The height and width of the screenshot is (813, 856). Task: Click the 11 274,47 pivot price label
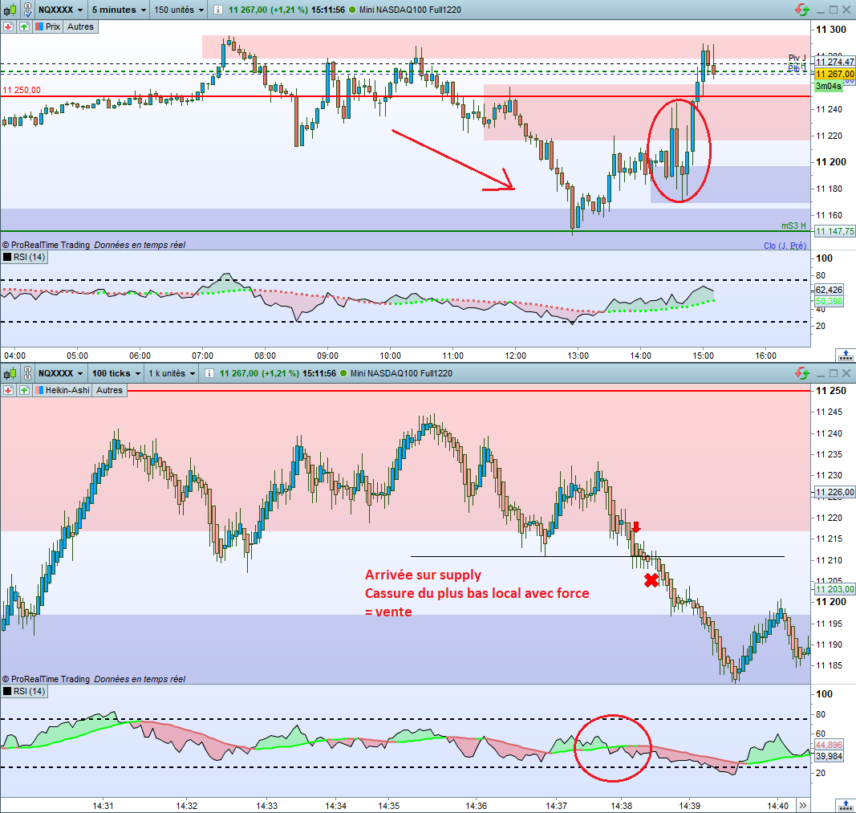(834, 62)
